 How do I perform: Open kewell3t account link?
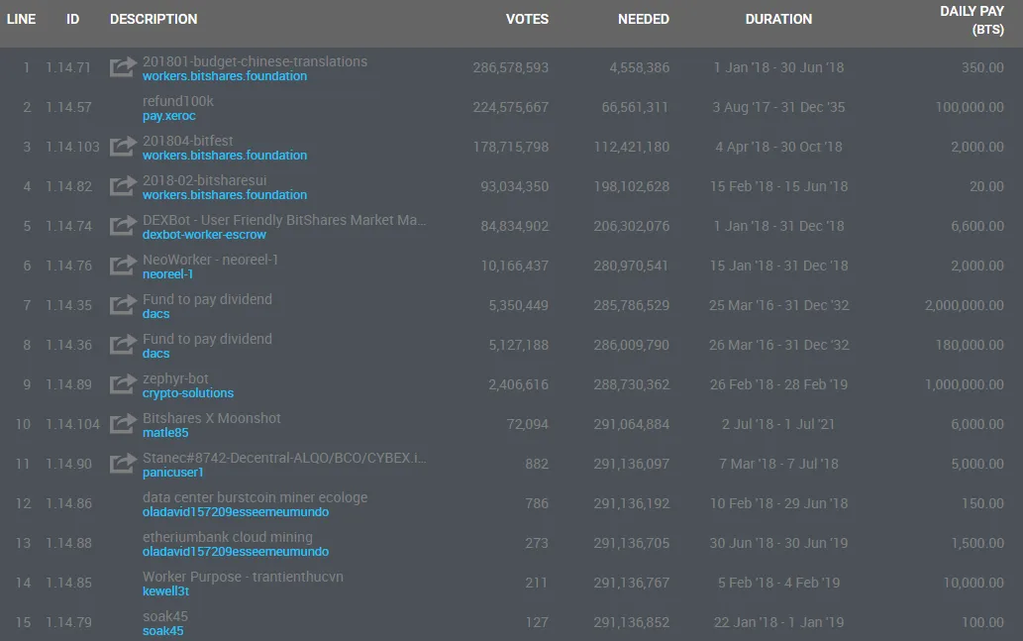tap(165, 590)
